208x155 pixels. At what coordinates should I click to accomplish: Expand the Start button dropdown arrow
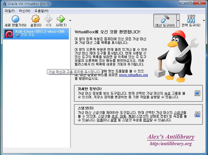pyautogui.click(x=70, y=21)
